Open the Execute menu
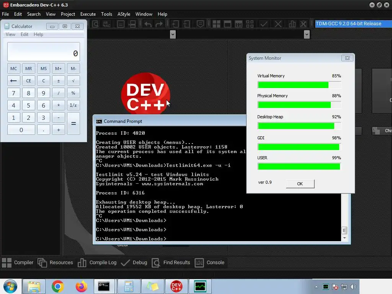 click(x=88, y=14)
